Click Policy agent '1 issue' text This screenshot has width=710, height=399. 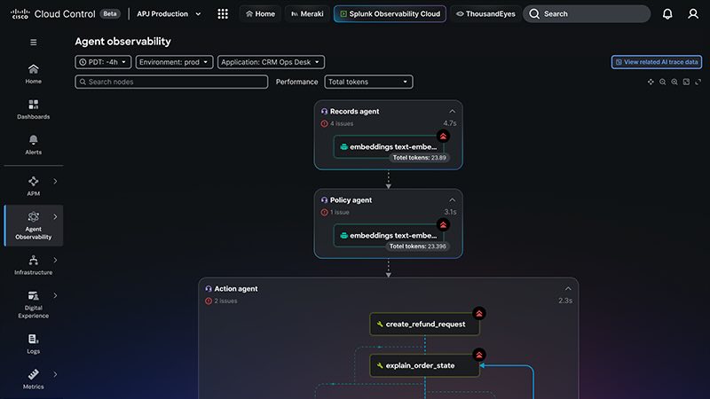tap(340, 212)
